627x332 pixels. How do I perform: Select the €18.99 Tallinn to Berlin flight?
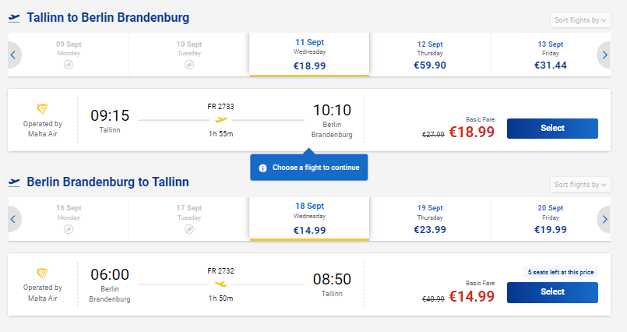point(552,129)
